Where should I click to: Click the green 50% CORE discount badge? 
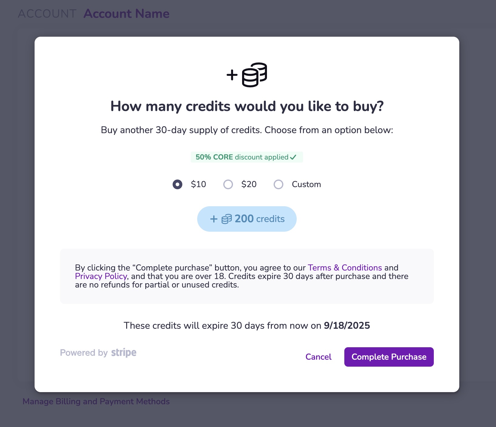246,157
